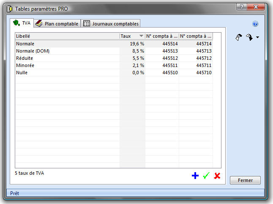Open the dropdown arrow beside export icon
Viewport: 273px width, 204px height.
pyautogui.click(x=257, y=38)
